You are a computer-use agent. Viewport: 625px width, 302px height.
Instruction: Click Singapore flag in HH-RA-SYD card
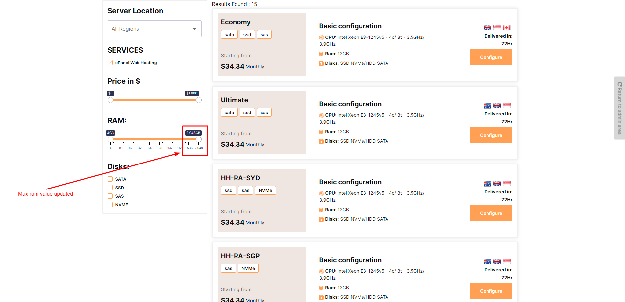[x=507, y=184]
